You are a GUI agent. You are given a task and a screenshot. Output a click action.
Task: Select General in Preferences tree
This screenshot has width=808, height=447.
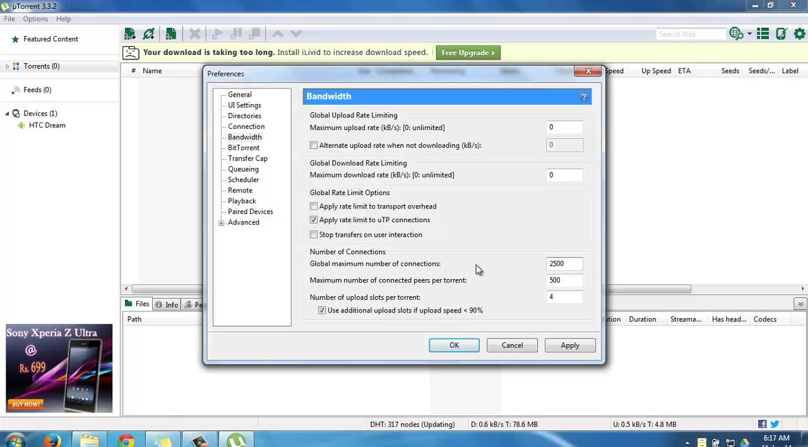click(240, 95)
